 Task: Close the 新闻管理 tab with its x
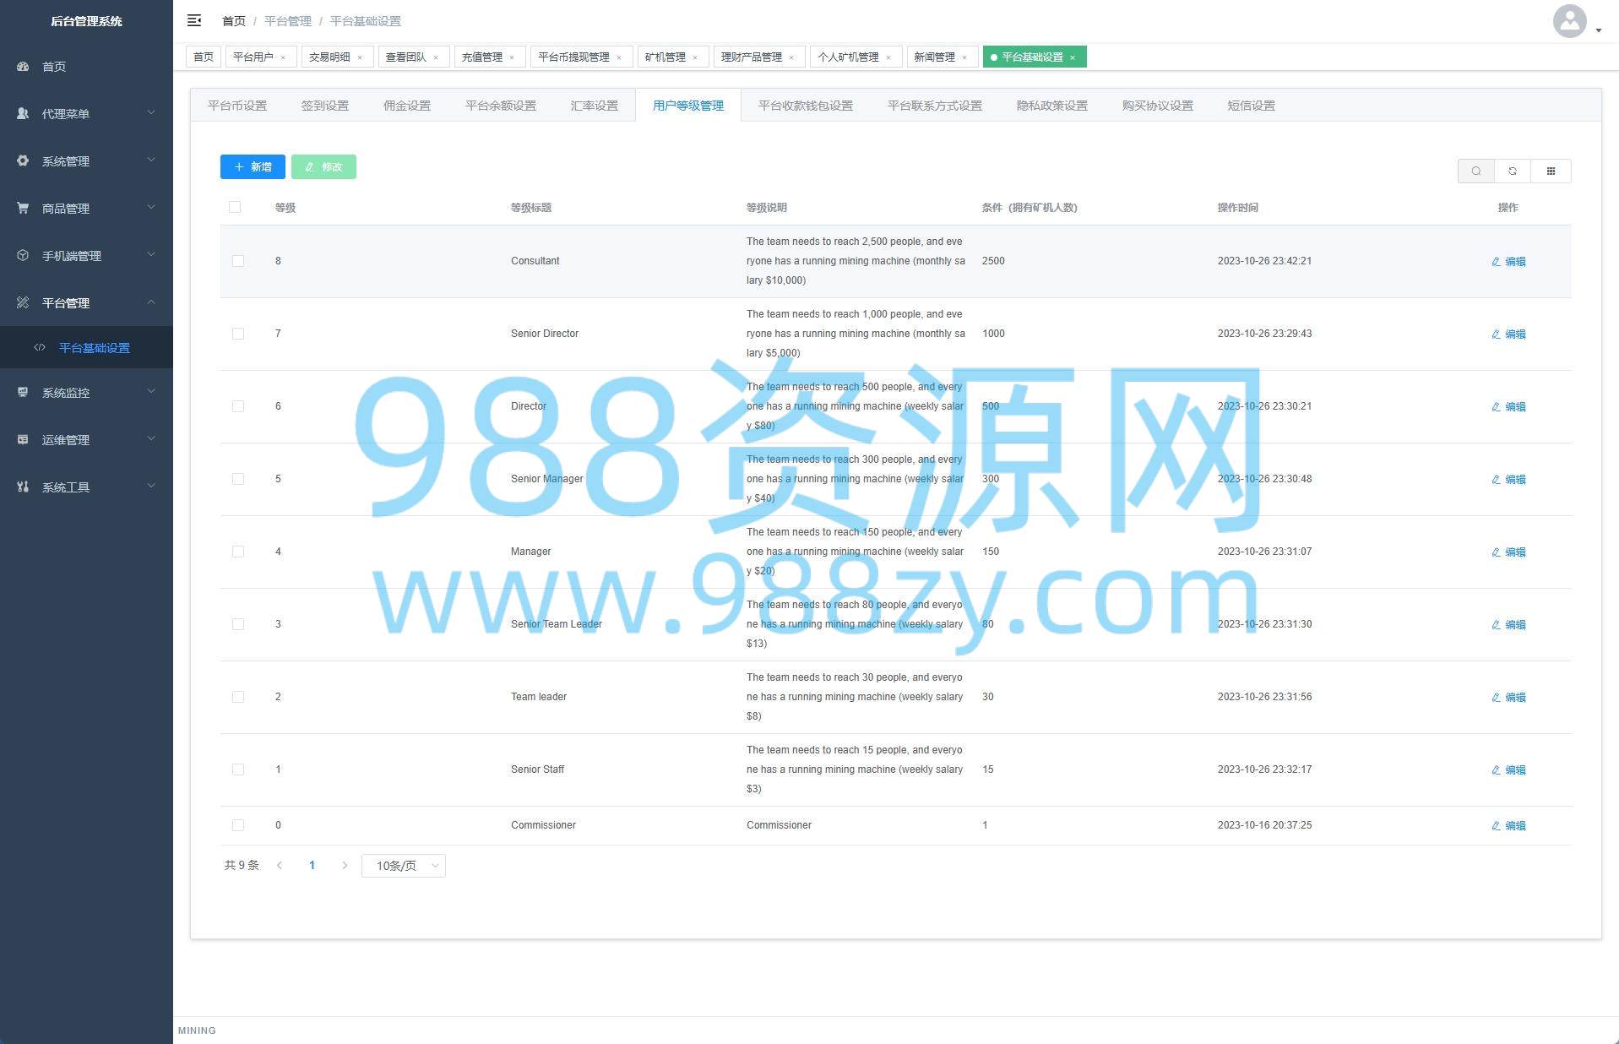tap(964, 57)
